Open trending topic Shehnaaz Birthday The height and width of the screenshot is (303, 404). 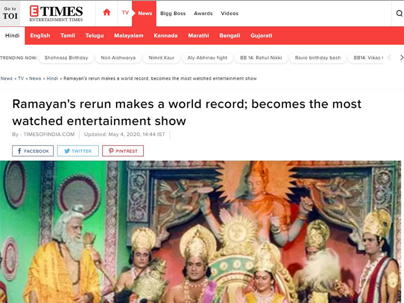pos(66,58)
